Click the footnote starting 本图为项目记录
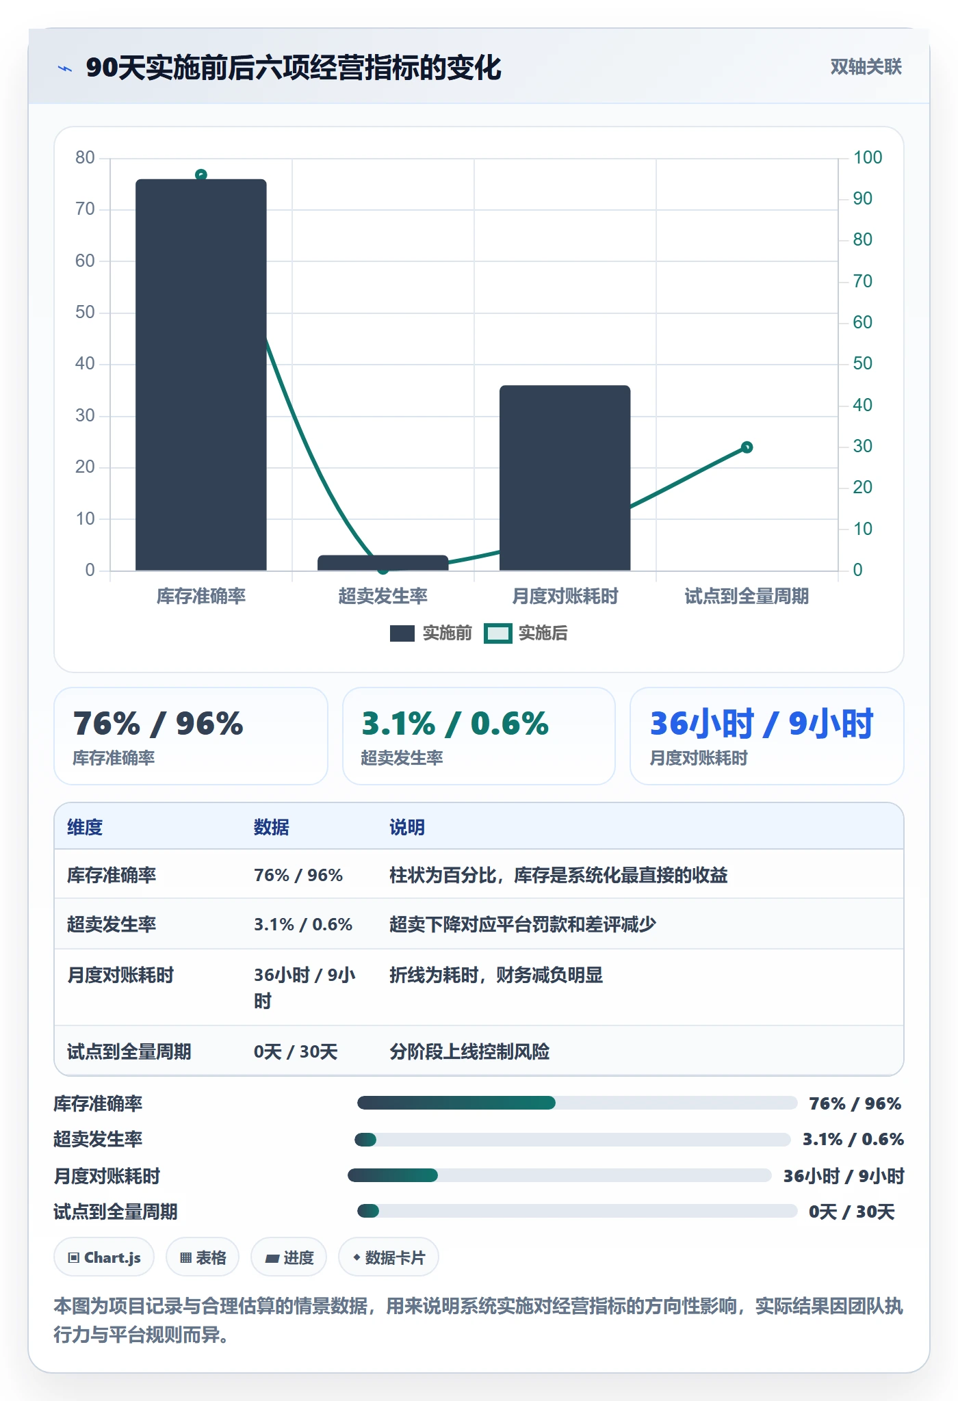Viewport: 958px width, 1401px height. [478, 1320]
